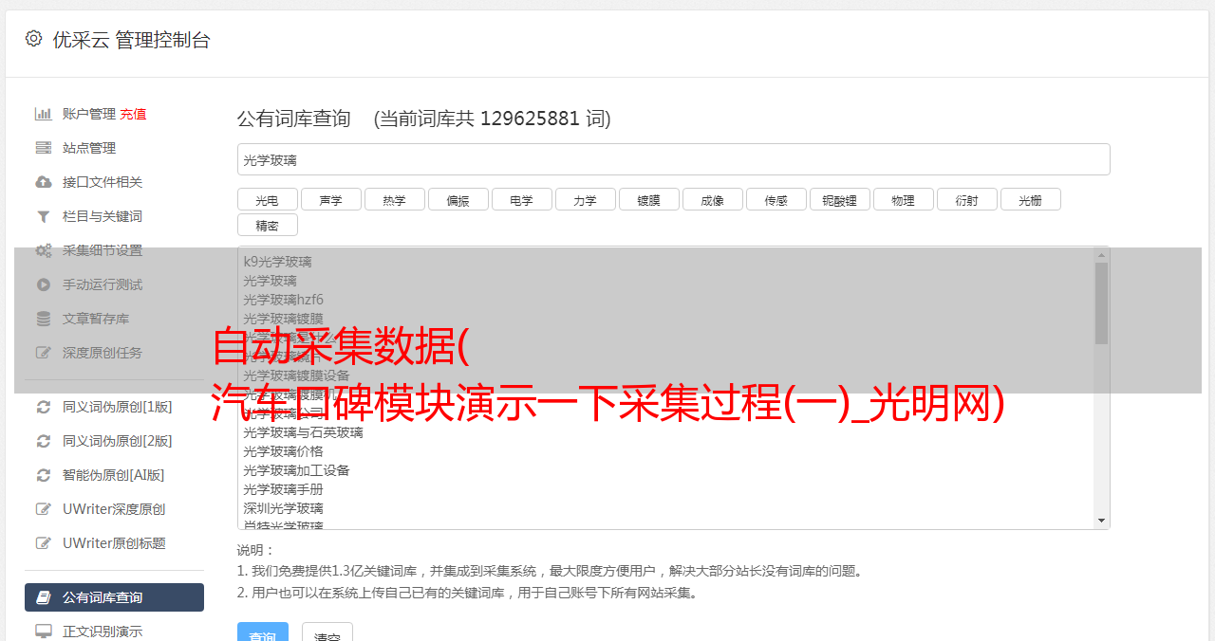Click the 光栅 tag button

click(1031, 199)
